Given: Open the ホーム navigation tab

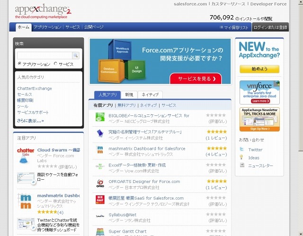Looking at the screenshot, I should 23,27.
